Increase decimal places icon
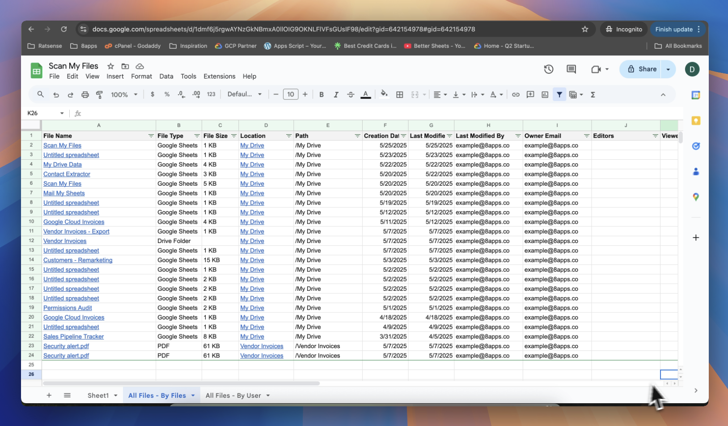This screenshot has height=426, width=728. click(x=196, y=94)
